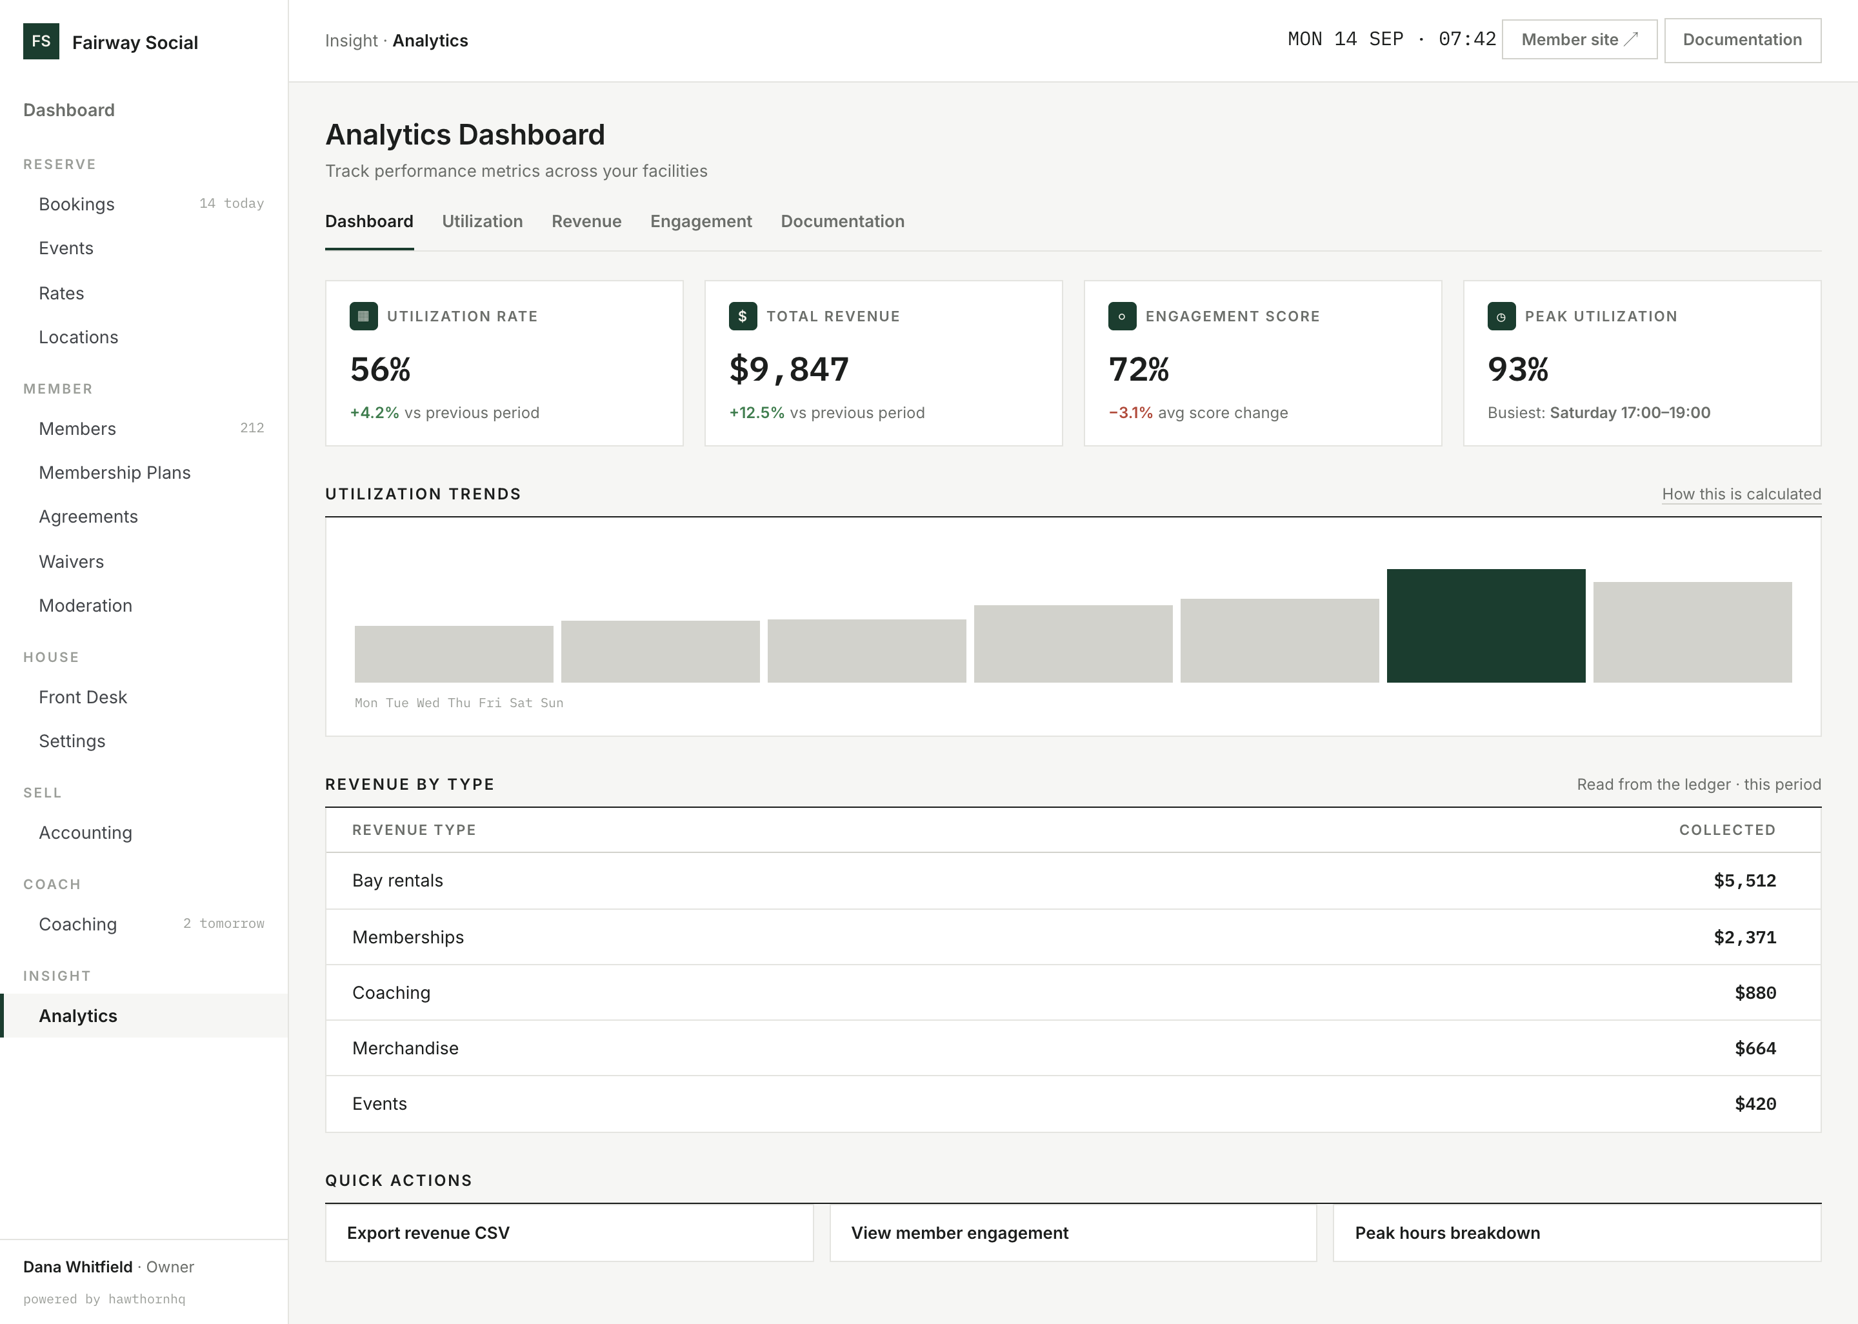This screenshot has height=1324, width=1858.
Task: Open Settings in the sidebar
Action: [143, 741]
